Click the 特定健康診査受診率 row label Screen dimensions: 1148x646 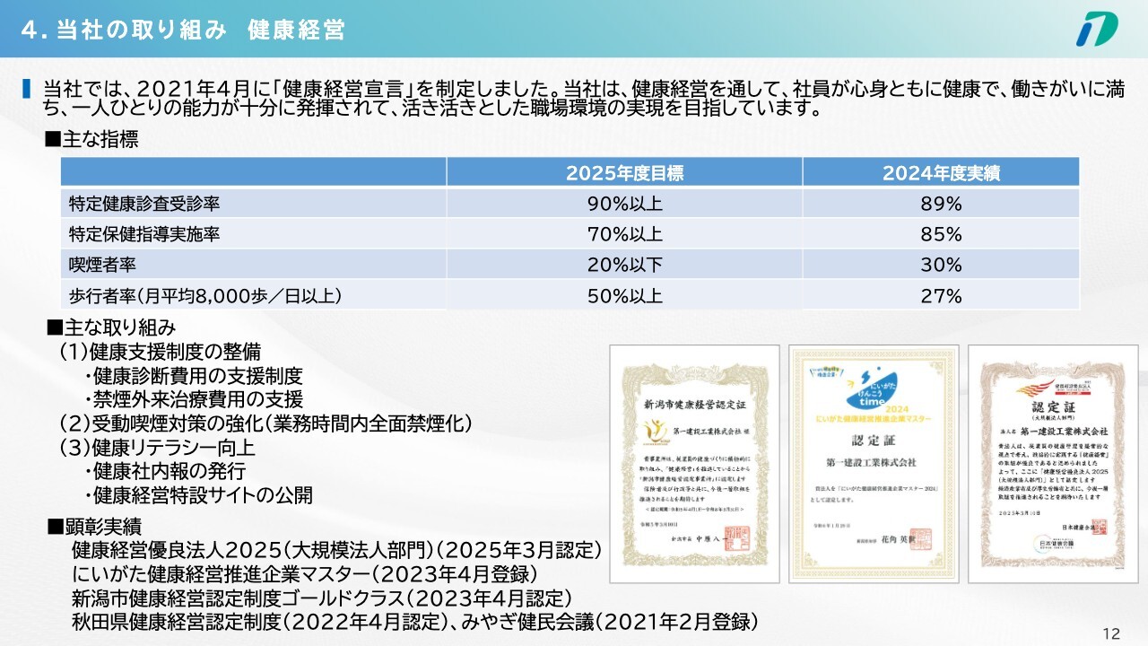144,204
